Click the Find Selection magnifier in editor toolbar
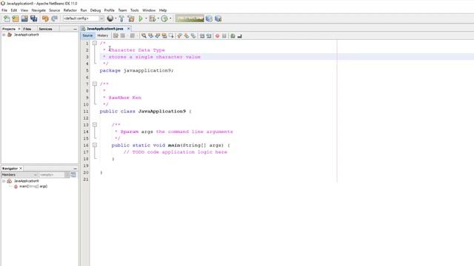Screen dimensions: 474x266 [144, 36]
